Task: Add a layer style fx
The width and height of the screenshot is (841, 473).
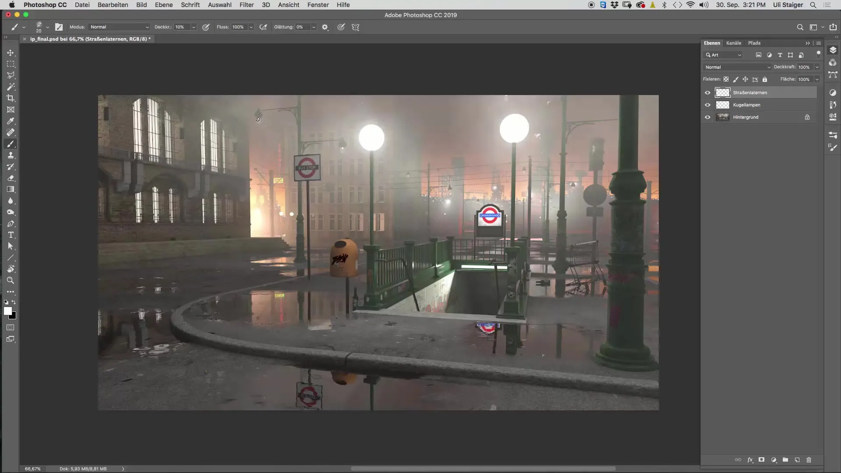Action: (750, 460)
